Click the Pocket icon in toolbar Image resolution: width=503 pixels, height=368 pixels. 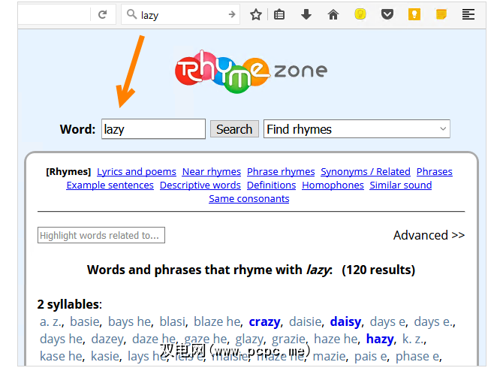(x=387, y=14)
